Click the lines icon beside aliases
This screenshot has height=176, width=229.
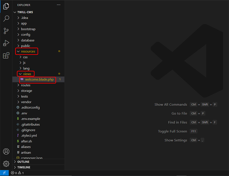coord(18,147)
